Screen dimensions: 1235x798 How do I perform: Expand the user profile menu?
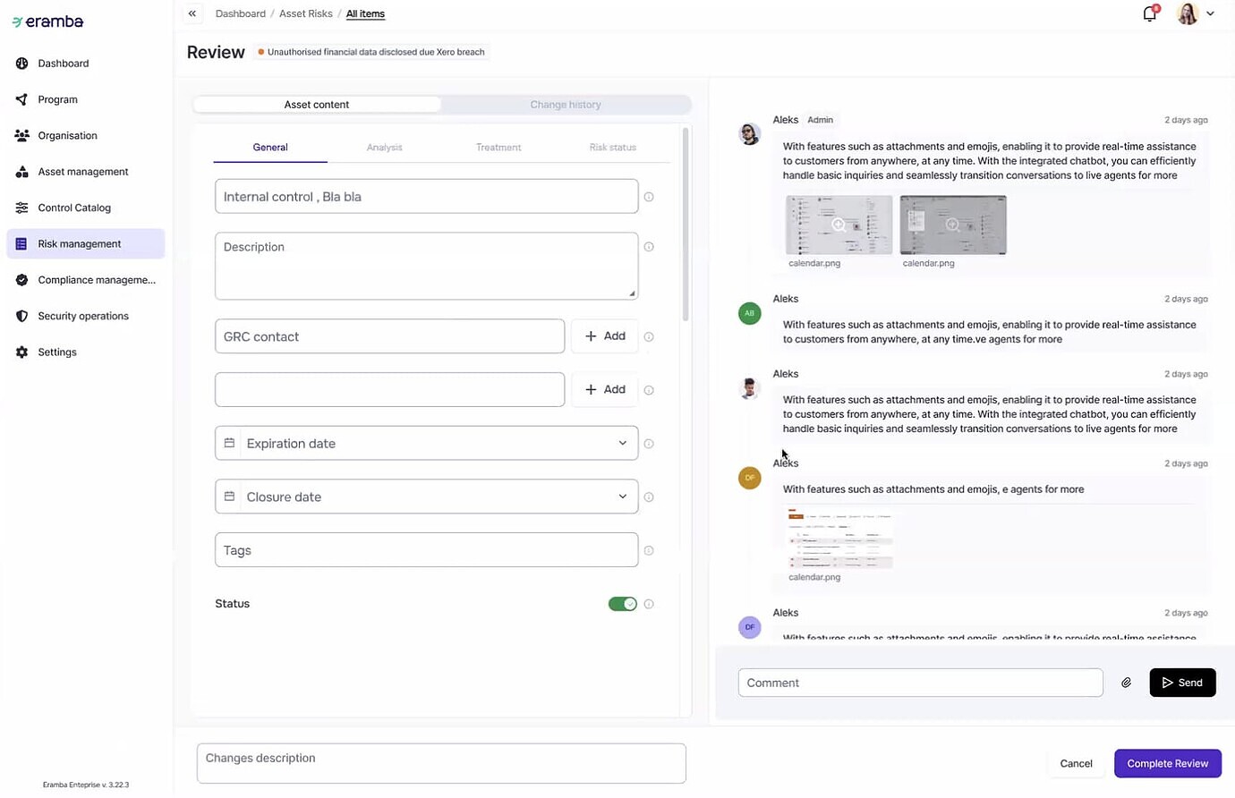(1211, 13)
